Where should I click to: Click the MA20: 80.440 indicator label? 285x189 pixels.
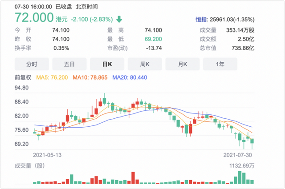coord(130,77)
